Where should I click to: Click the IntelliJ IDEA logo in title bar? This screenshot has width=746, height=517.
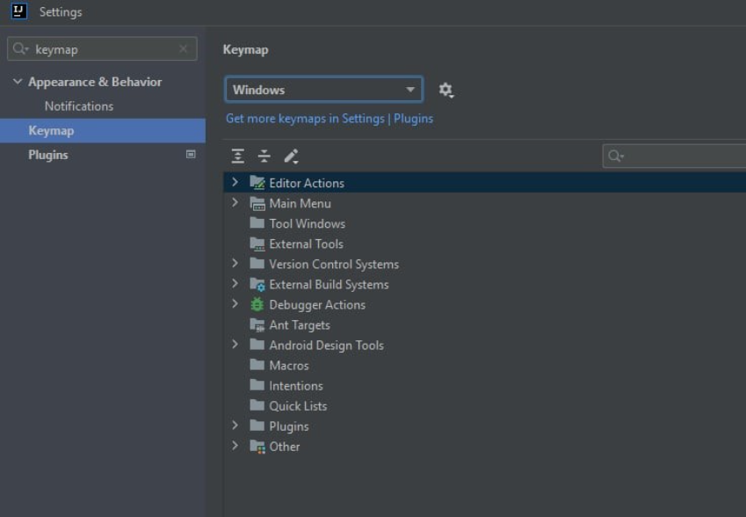[x=19, y=11]
